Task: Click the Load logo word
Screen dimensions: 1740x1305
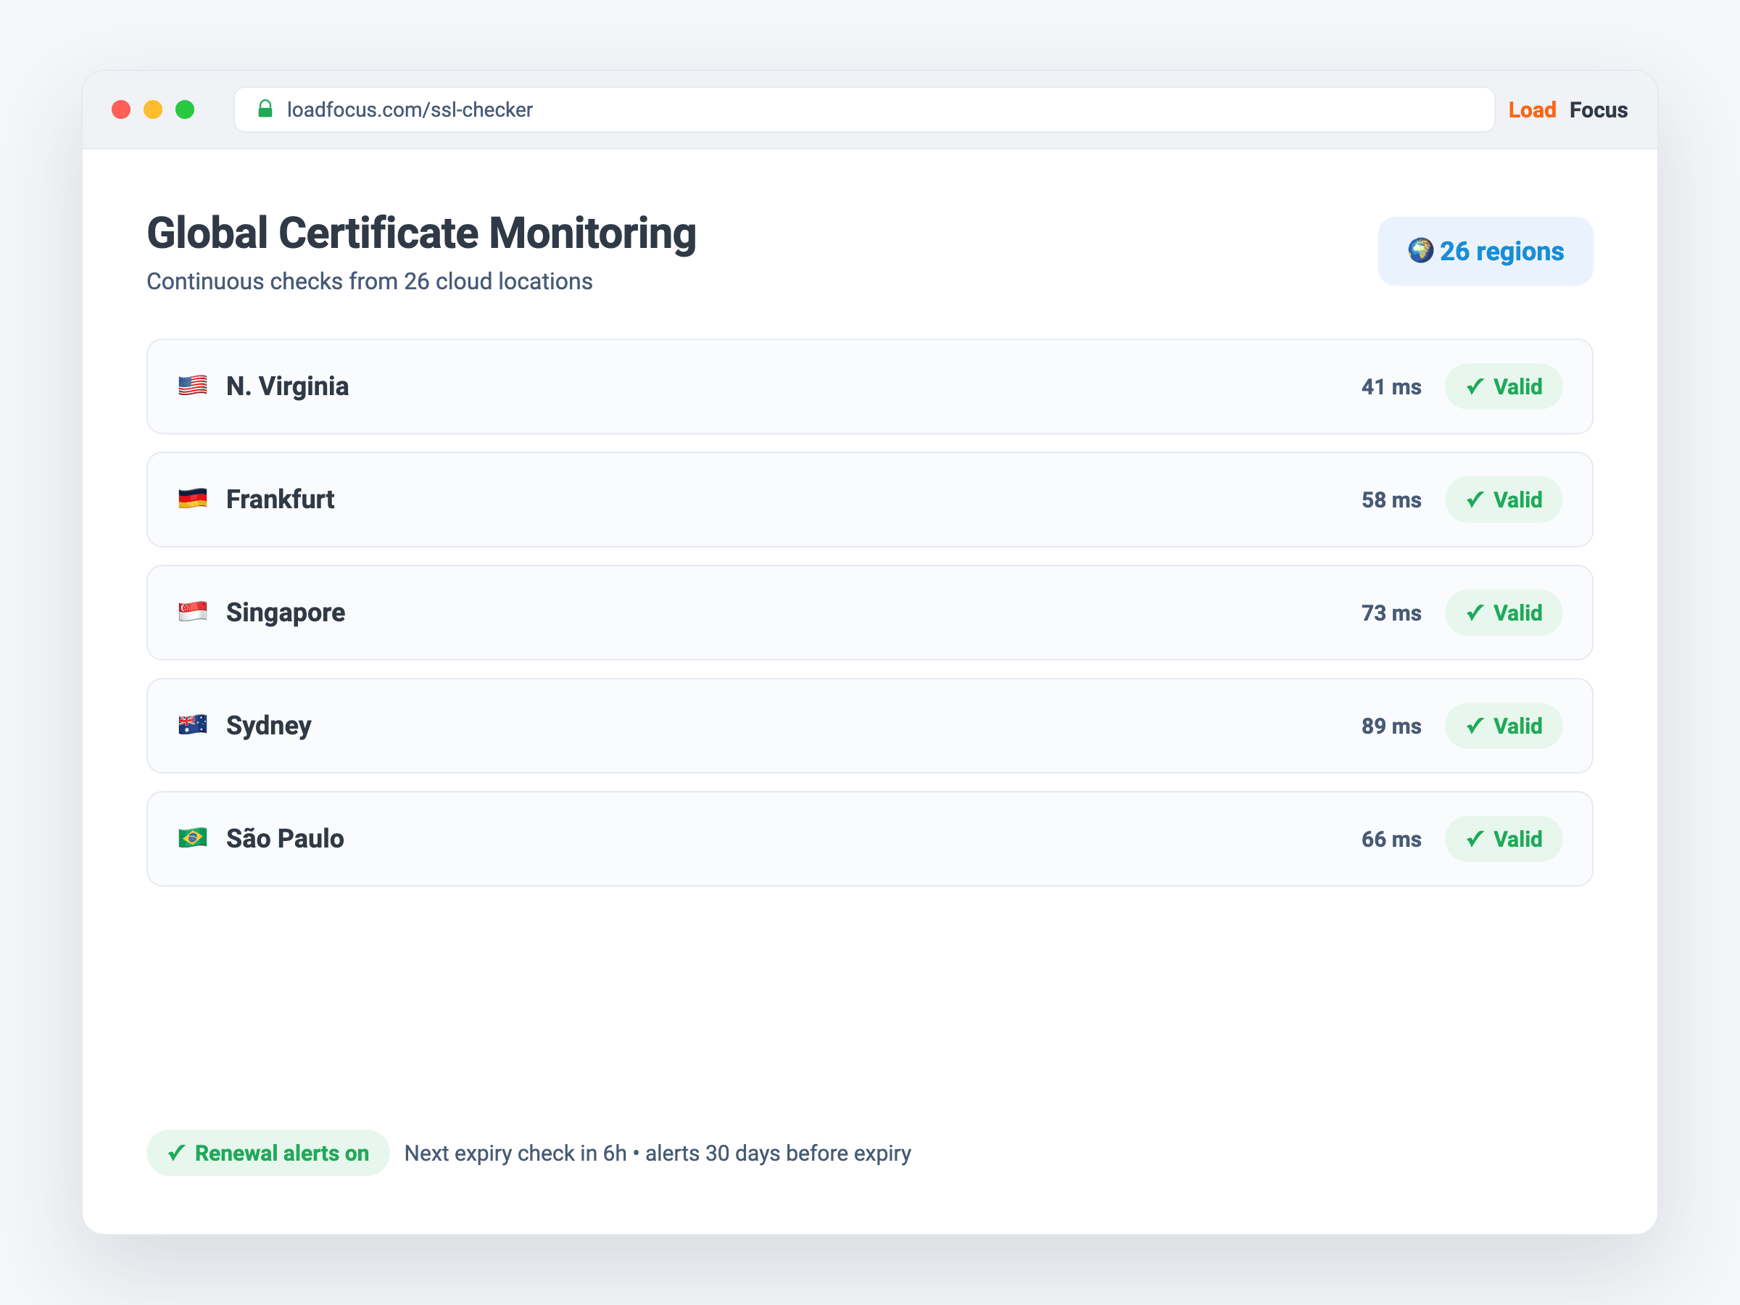Action: tap(1531, 109)
